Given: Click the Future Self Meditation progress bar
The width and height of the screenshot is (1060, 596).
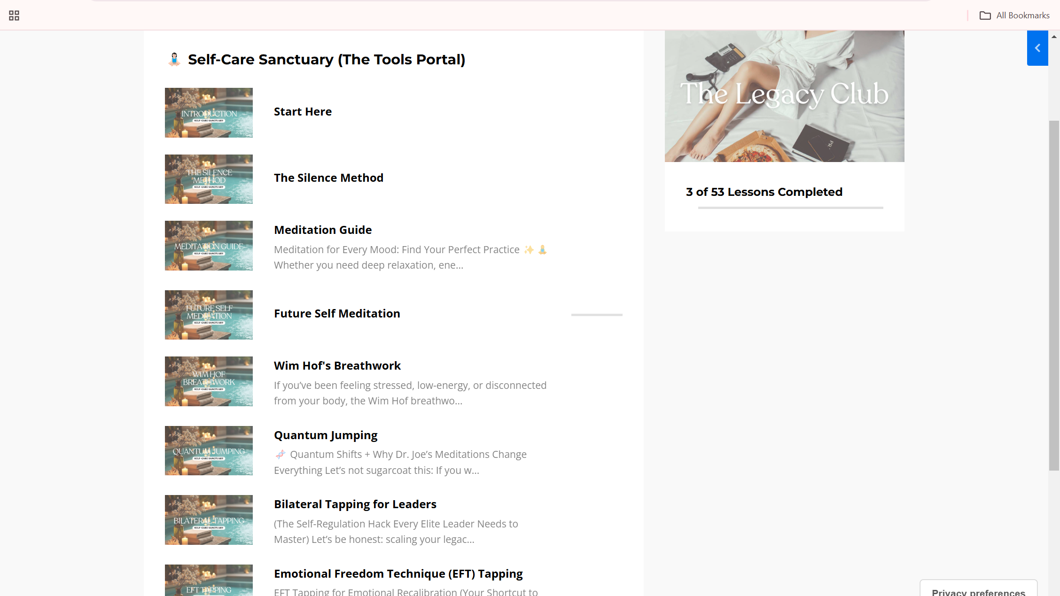Looking at the screenshot, I should (x=597, y=315).
